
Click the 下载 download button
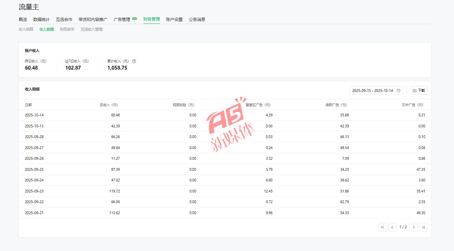(419, 91)
